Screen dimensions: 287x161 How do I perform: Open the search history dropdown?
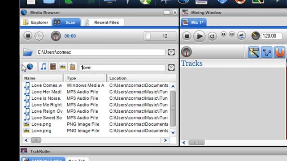[x=171, y=68]
